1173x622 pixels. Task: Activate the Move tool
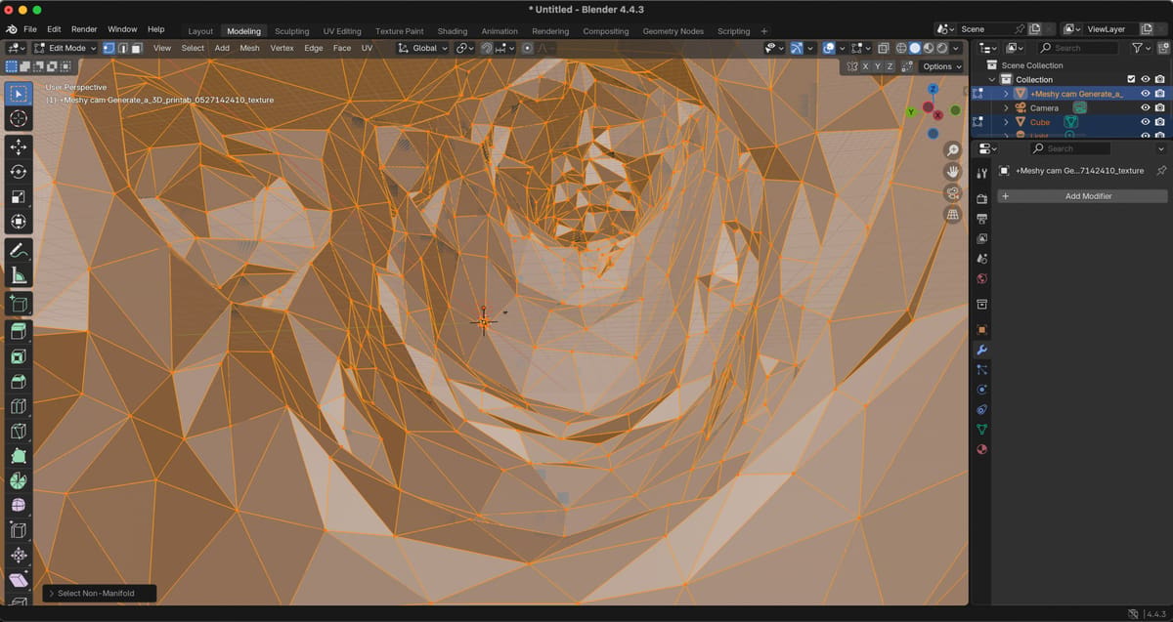(x=19, y=146)
